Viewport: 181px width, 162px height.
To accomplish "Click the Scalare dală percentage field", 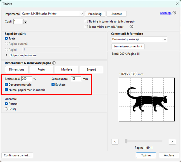I will (x=27, y=79).
